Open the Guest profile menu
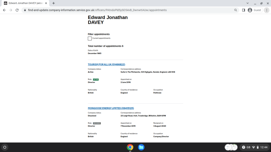 pyautogui.click(x=255, y=10)
